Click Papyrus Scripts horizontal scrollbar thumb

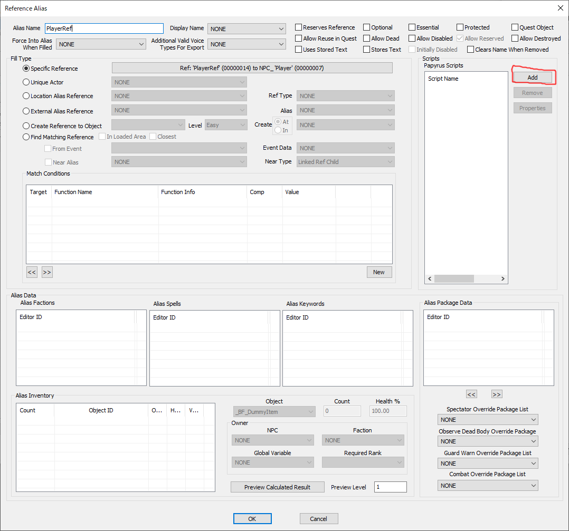(454, 278)
